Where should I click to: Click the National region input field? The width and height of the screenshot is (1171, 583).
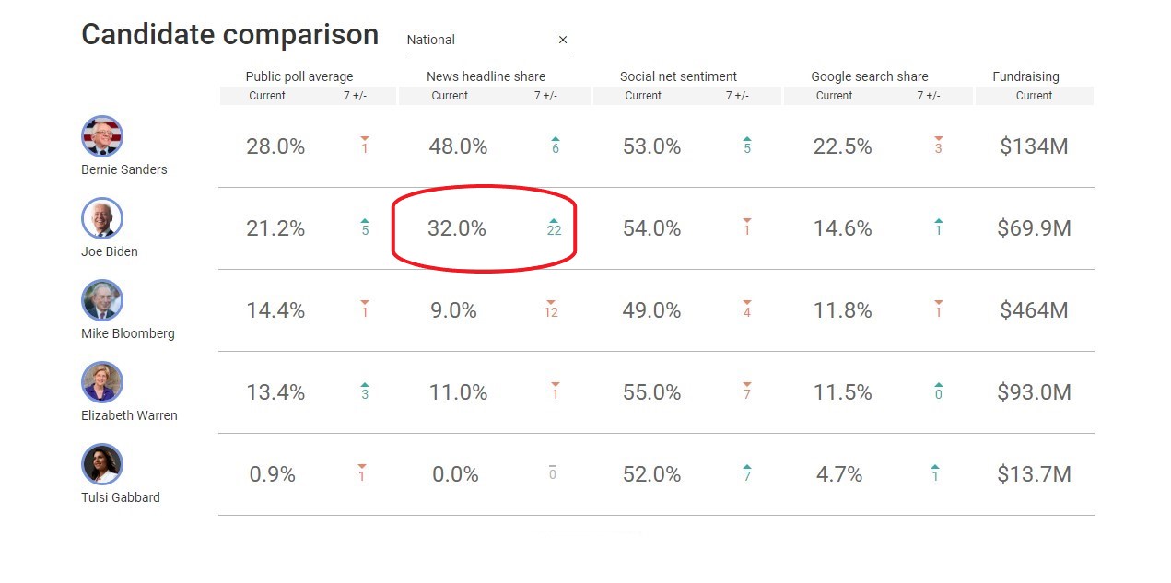click(x=479, y=40)
